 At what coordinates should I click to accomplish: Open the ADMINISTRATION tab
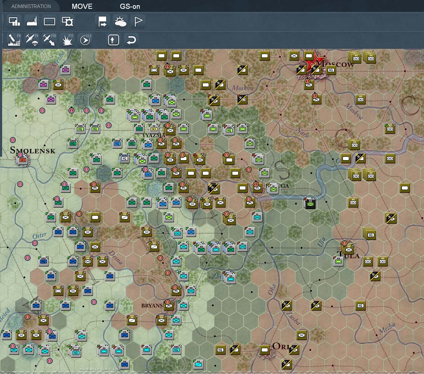(31, 6)
